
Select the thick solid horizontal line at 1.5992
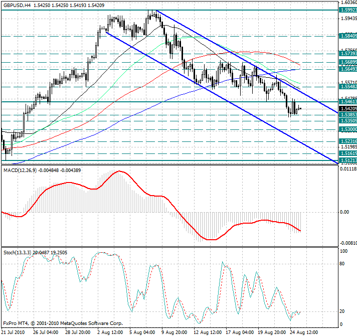coord(169,10)
